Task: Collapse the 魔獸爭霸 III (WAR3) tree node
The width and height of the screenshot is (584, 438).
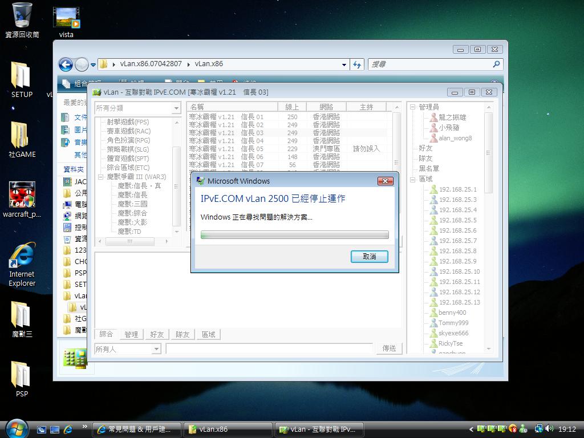Action: coord(100,177)
